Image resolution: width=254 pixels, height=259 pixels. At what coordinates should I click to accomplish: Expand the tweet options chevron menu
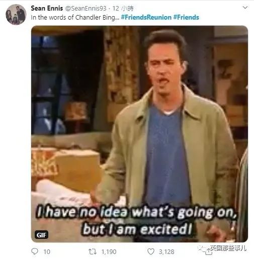[245, 8]
